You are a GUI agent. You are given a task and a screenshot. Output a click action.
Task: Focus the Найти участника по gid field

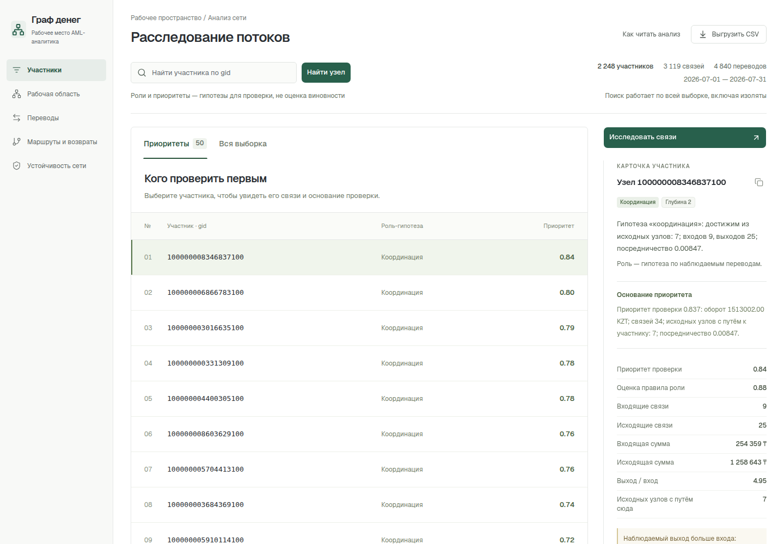(x=213, y=73)
